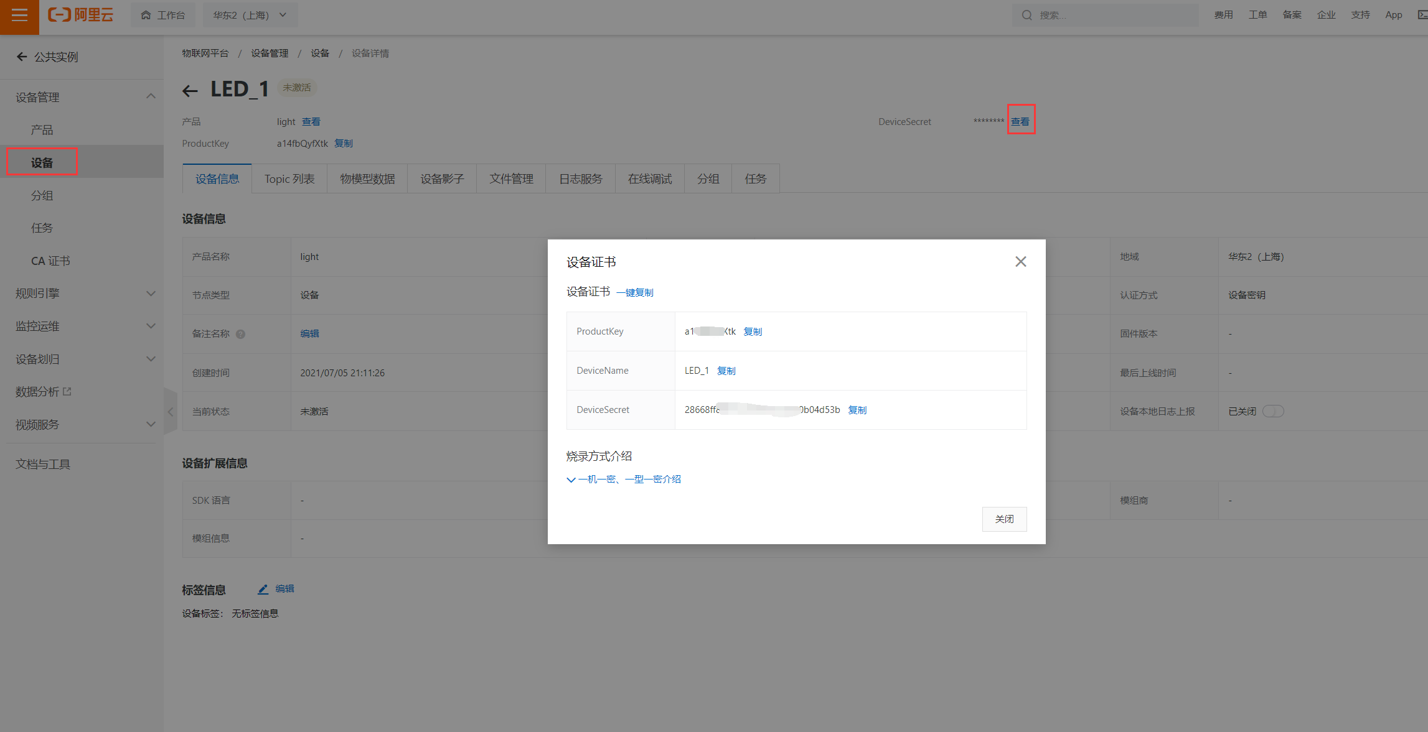
Task: Click the back arrow beside 公共实例
Action: pyautogui.click(x=22, y=57)
